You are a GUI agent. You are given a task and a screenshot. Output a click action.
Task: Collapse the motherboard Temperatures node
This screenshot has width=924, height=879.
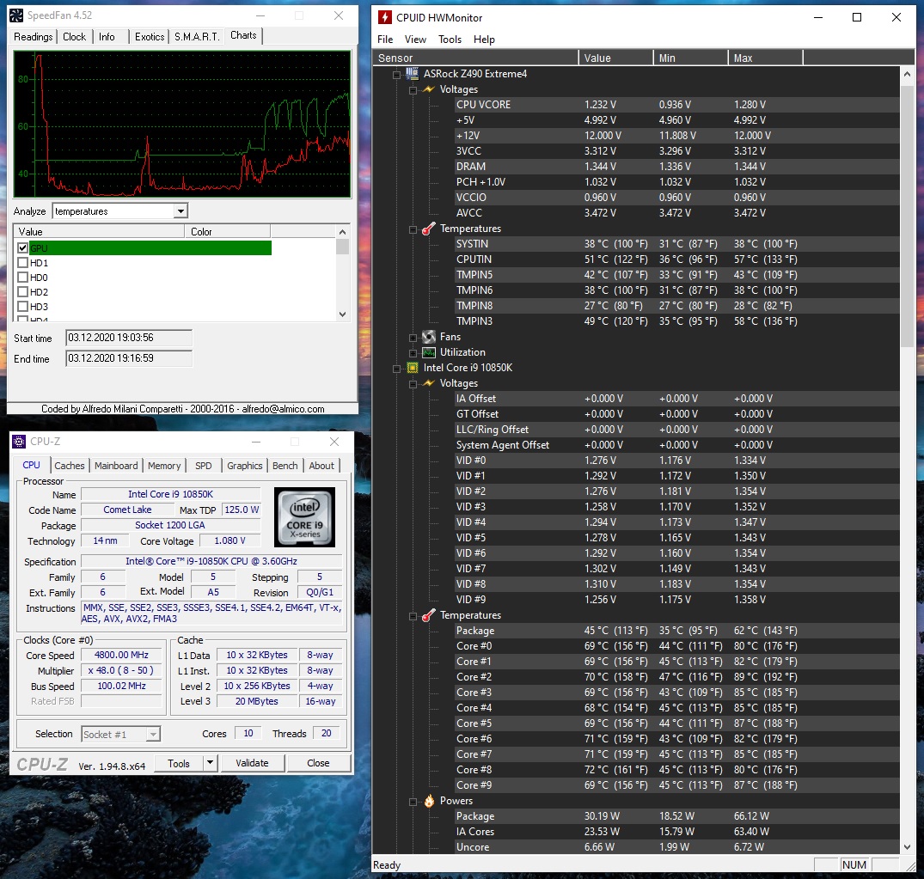pos(413,229)
